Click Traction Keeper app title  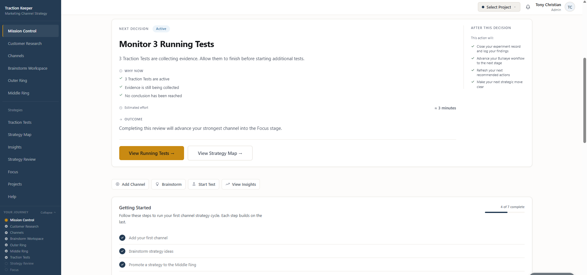19,8
